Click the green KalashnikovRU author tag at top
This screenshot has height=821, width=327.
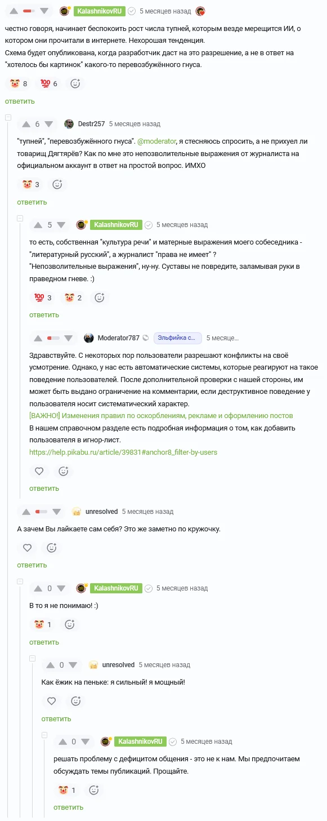click(x=100, y=11)
